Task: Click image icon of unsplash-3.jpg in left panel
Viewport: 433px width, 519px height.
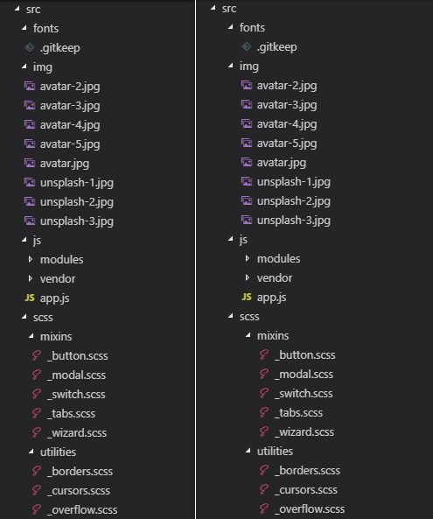Action: click(30, 221)
